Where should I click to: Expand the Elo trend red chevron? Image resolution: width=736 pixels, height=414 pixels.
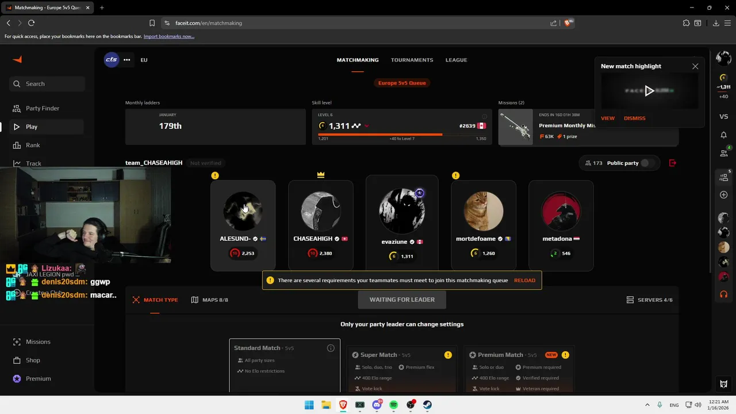366,126
